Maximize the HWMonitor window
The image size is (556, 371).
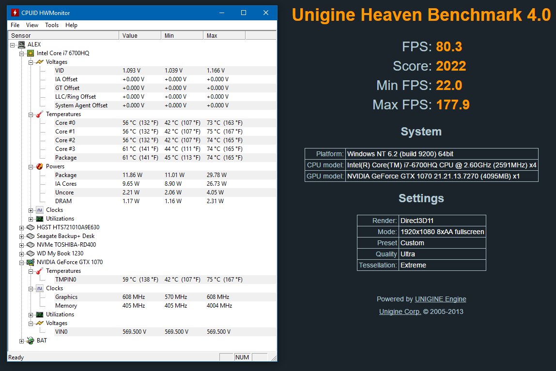[x=244, y=13]
